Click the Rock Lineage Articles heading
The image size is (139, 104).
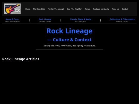21,59
